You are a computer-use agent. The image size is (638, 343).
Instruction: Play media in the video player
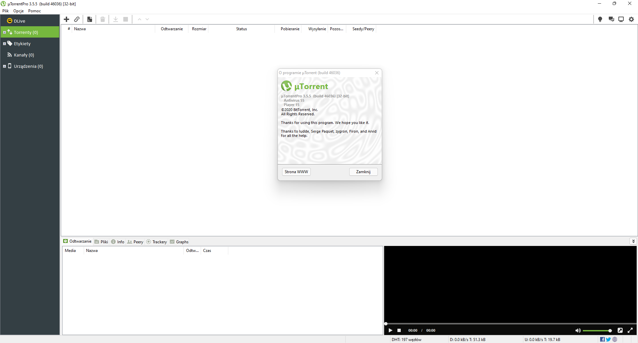[x=390, y=330]
